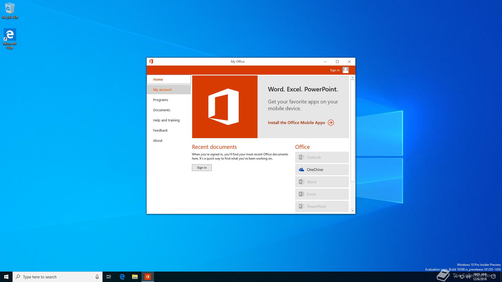Open Outlook from the Office list

click(322, 157)
